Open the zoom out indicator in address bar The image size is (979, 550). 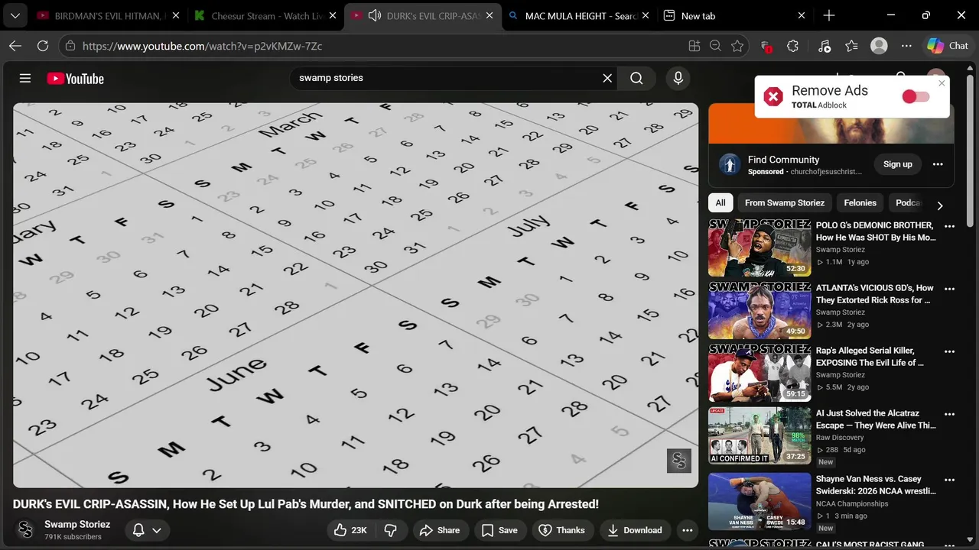coord(715,46)
